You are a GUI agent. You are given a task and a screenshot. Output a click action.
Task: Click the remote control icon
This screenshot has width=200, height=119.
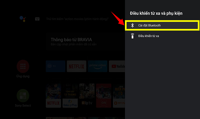[x=132, y=36]
